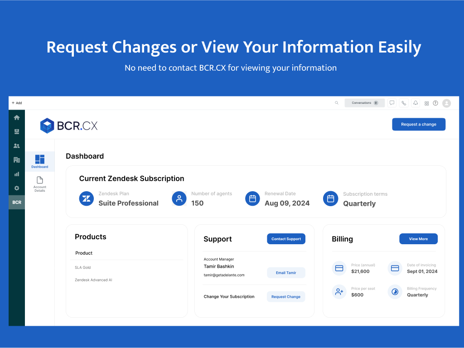
Task: Click the + Add tab button
Action: coord(17,103)
